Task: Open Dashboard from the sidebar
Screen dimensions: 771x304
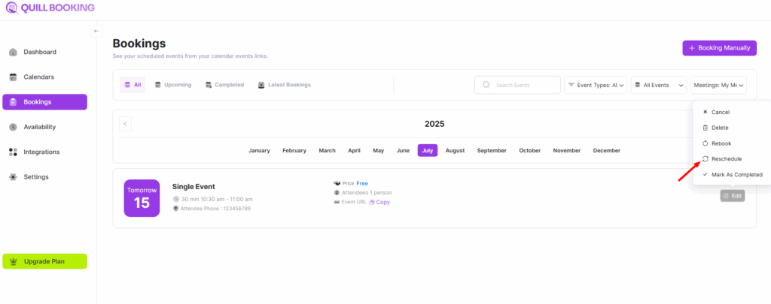Action: coord(39,53)
